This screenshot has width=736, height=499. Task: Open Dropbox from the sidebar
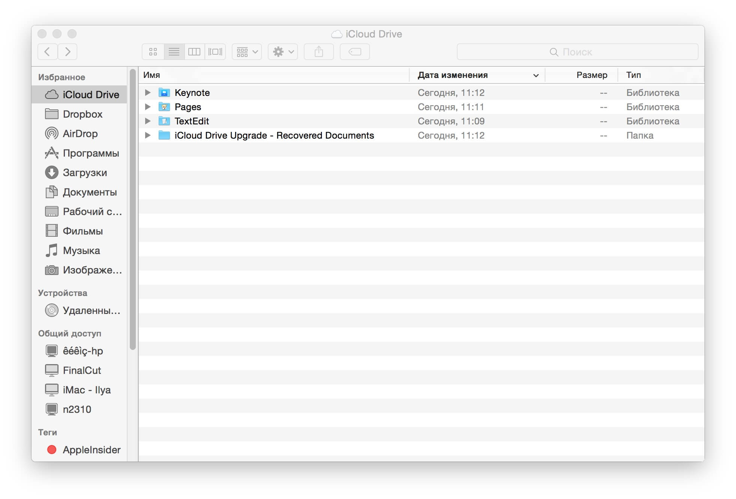coord(82,114)
